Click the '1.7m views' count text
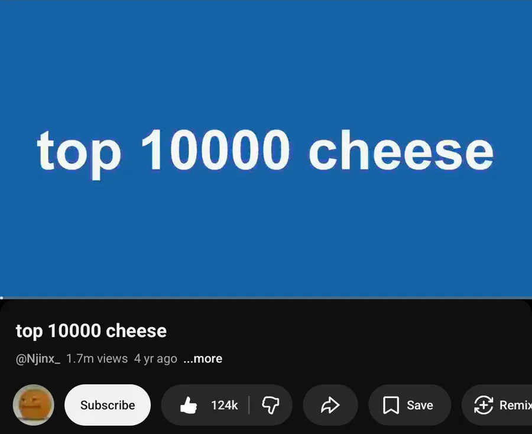The width and height of the screenshot is (532, 434). [x=97, y=358]
